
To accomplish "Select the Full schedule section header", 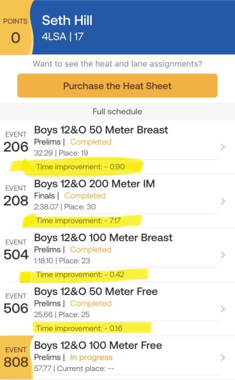I will [117, 111].
